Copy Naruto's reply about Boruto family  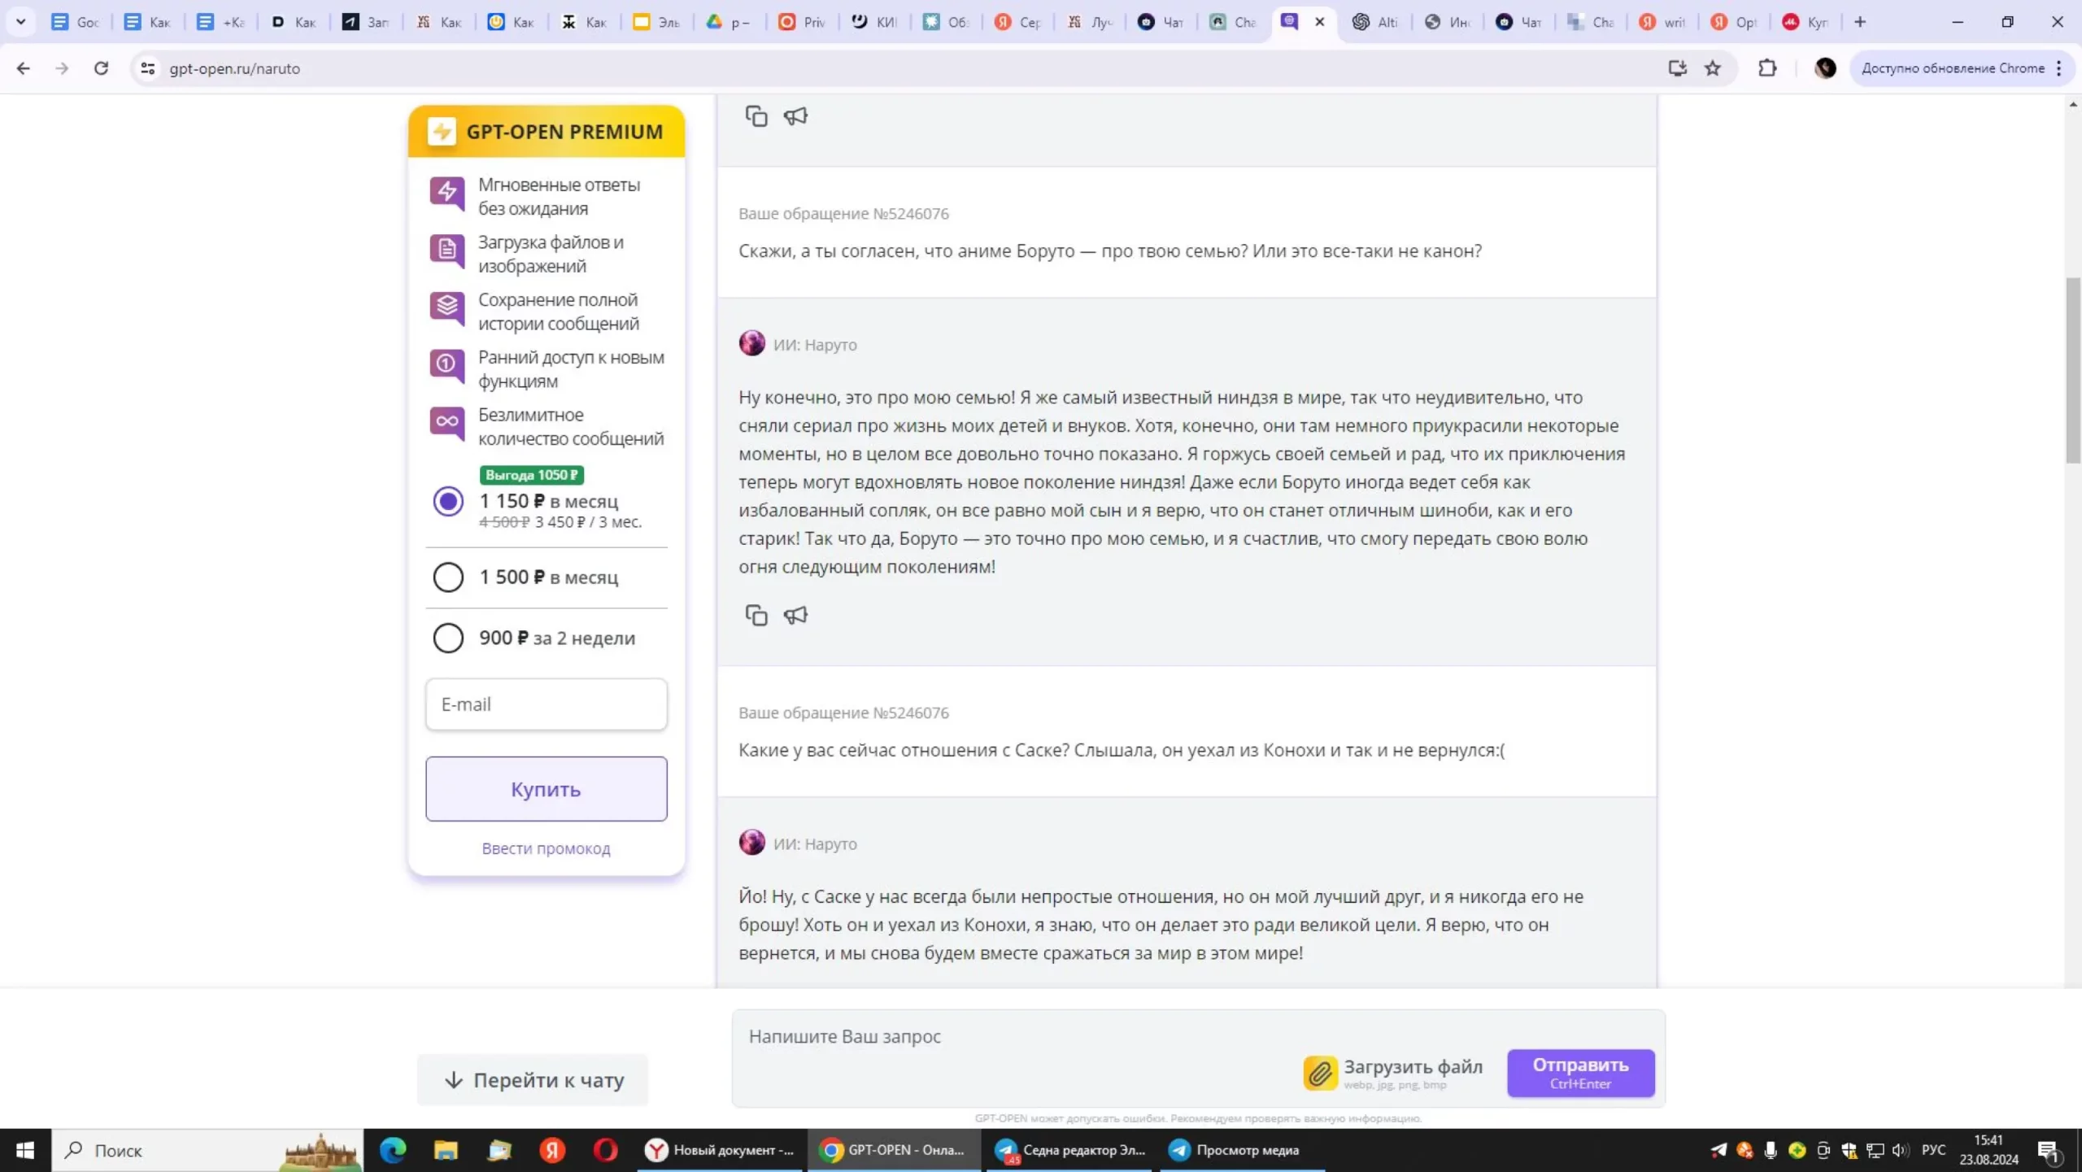click(x=756, y=616)
